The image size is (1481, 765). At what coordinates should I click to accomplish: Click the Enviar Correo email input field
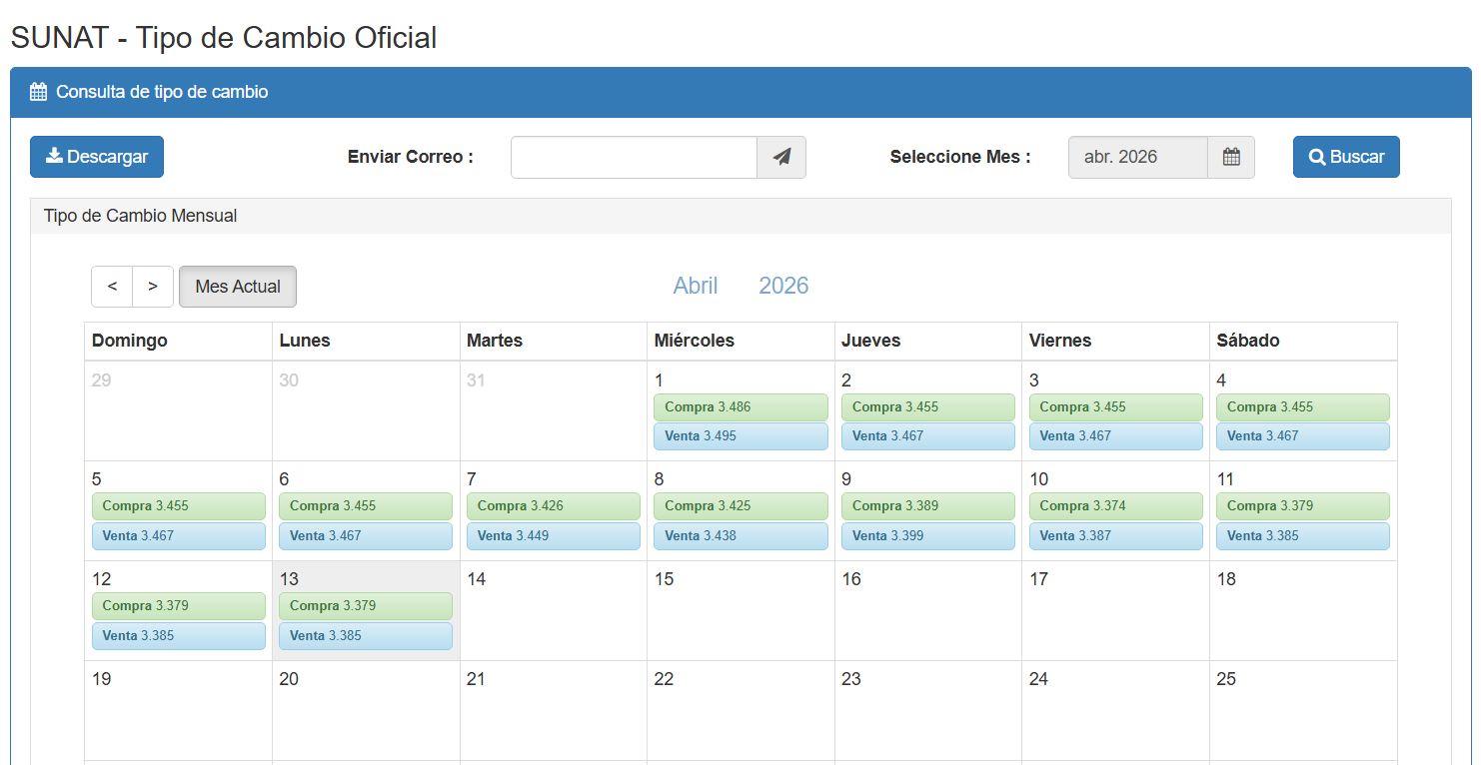[634, 157]
